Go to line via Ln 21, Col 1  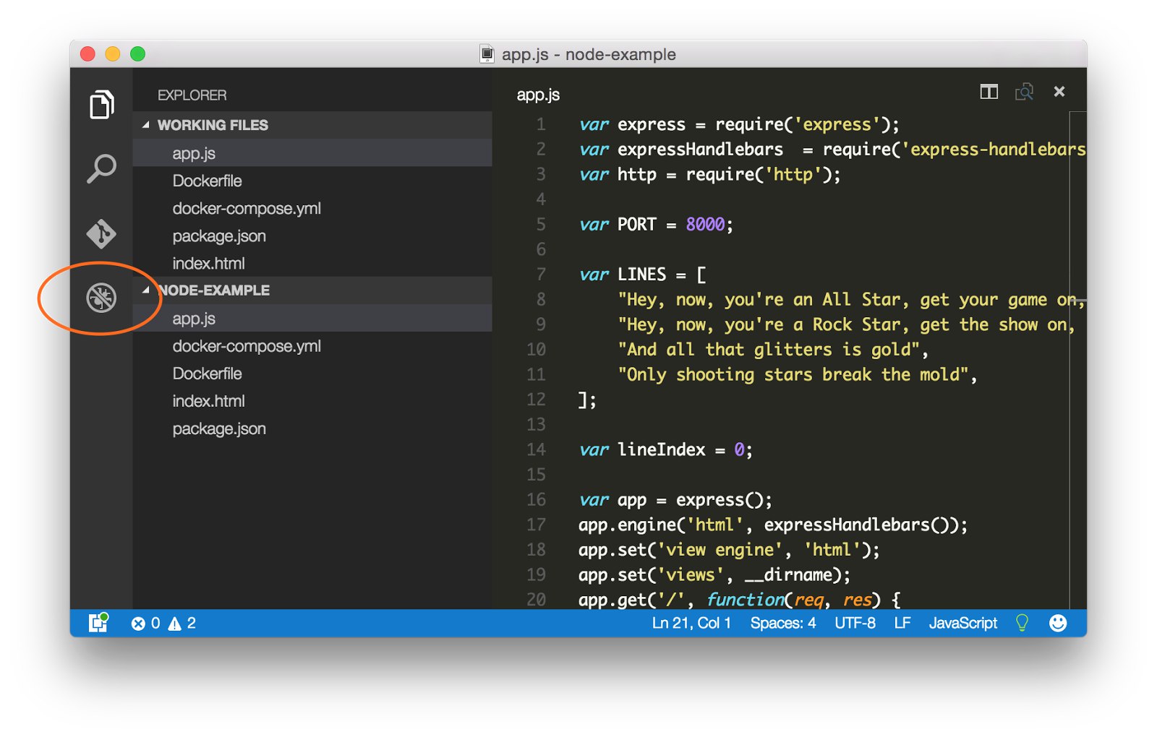click(691, 623)
